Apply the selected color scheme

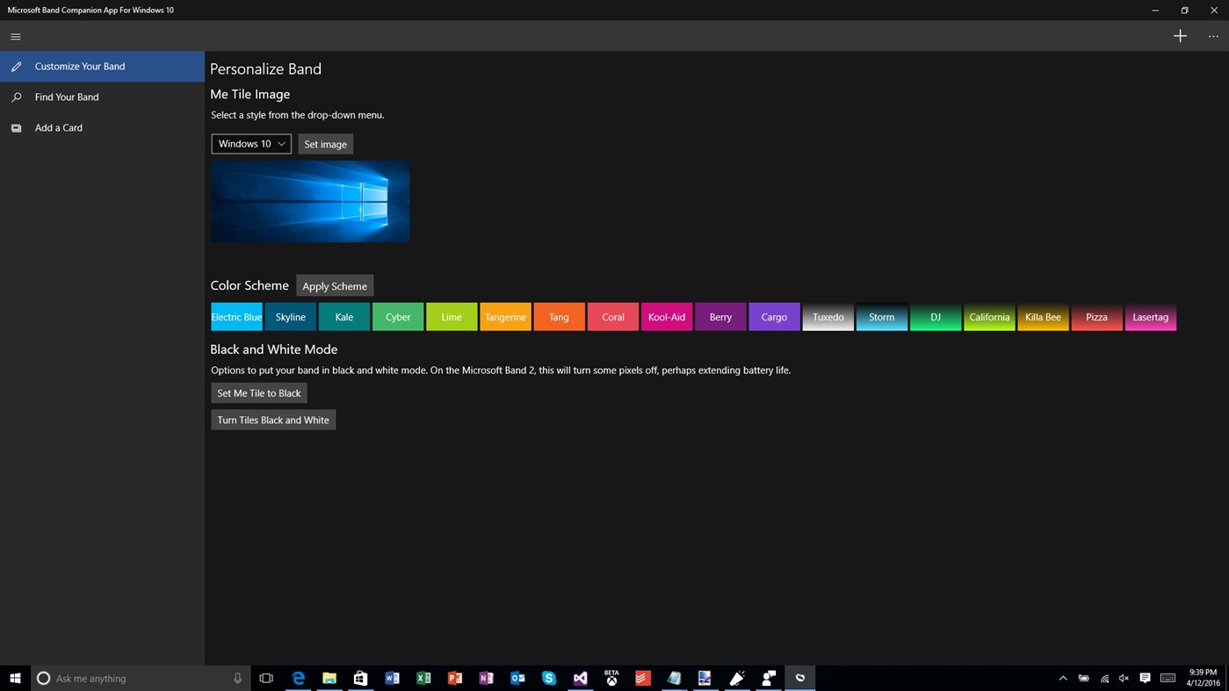coord(334,285)
